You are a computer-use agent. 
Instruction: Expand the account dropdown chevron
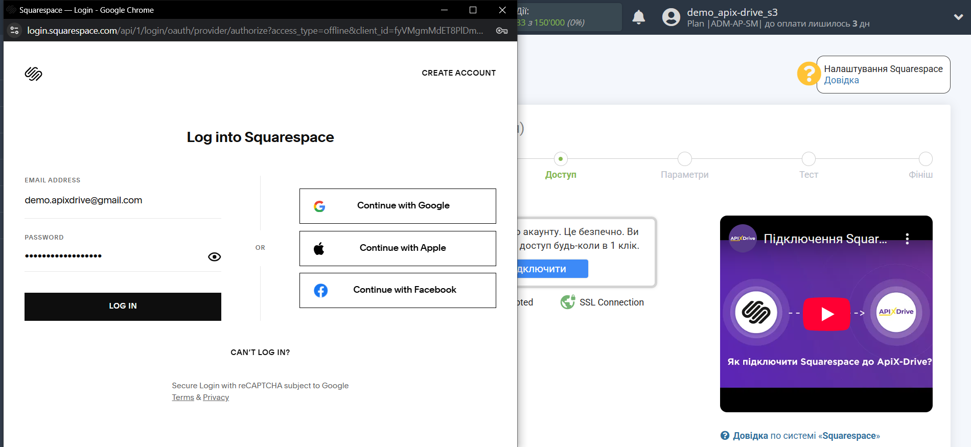click(x=958, y=17)
